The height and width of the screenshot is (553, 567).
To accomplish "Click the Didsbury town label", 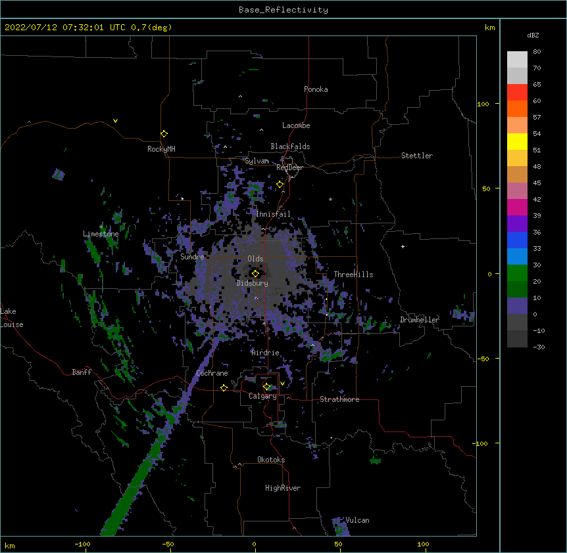I will pyautogui.click(x=252, y=283).
